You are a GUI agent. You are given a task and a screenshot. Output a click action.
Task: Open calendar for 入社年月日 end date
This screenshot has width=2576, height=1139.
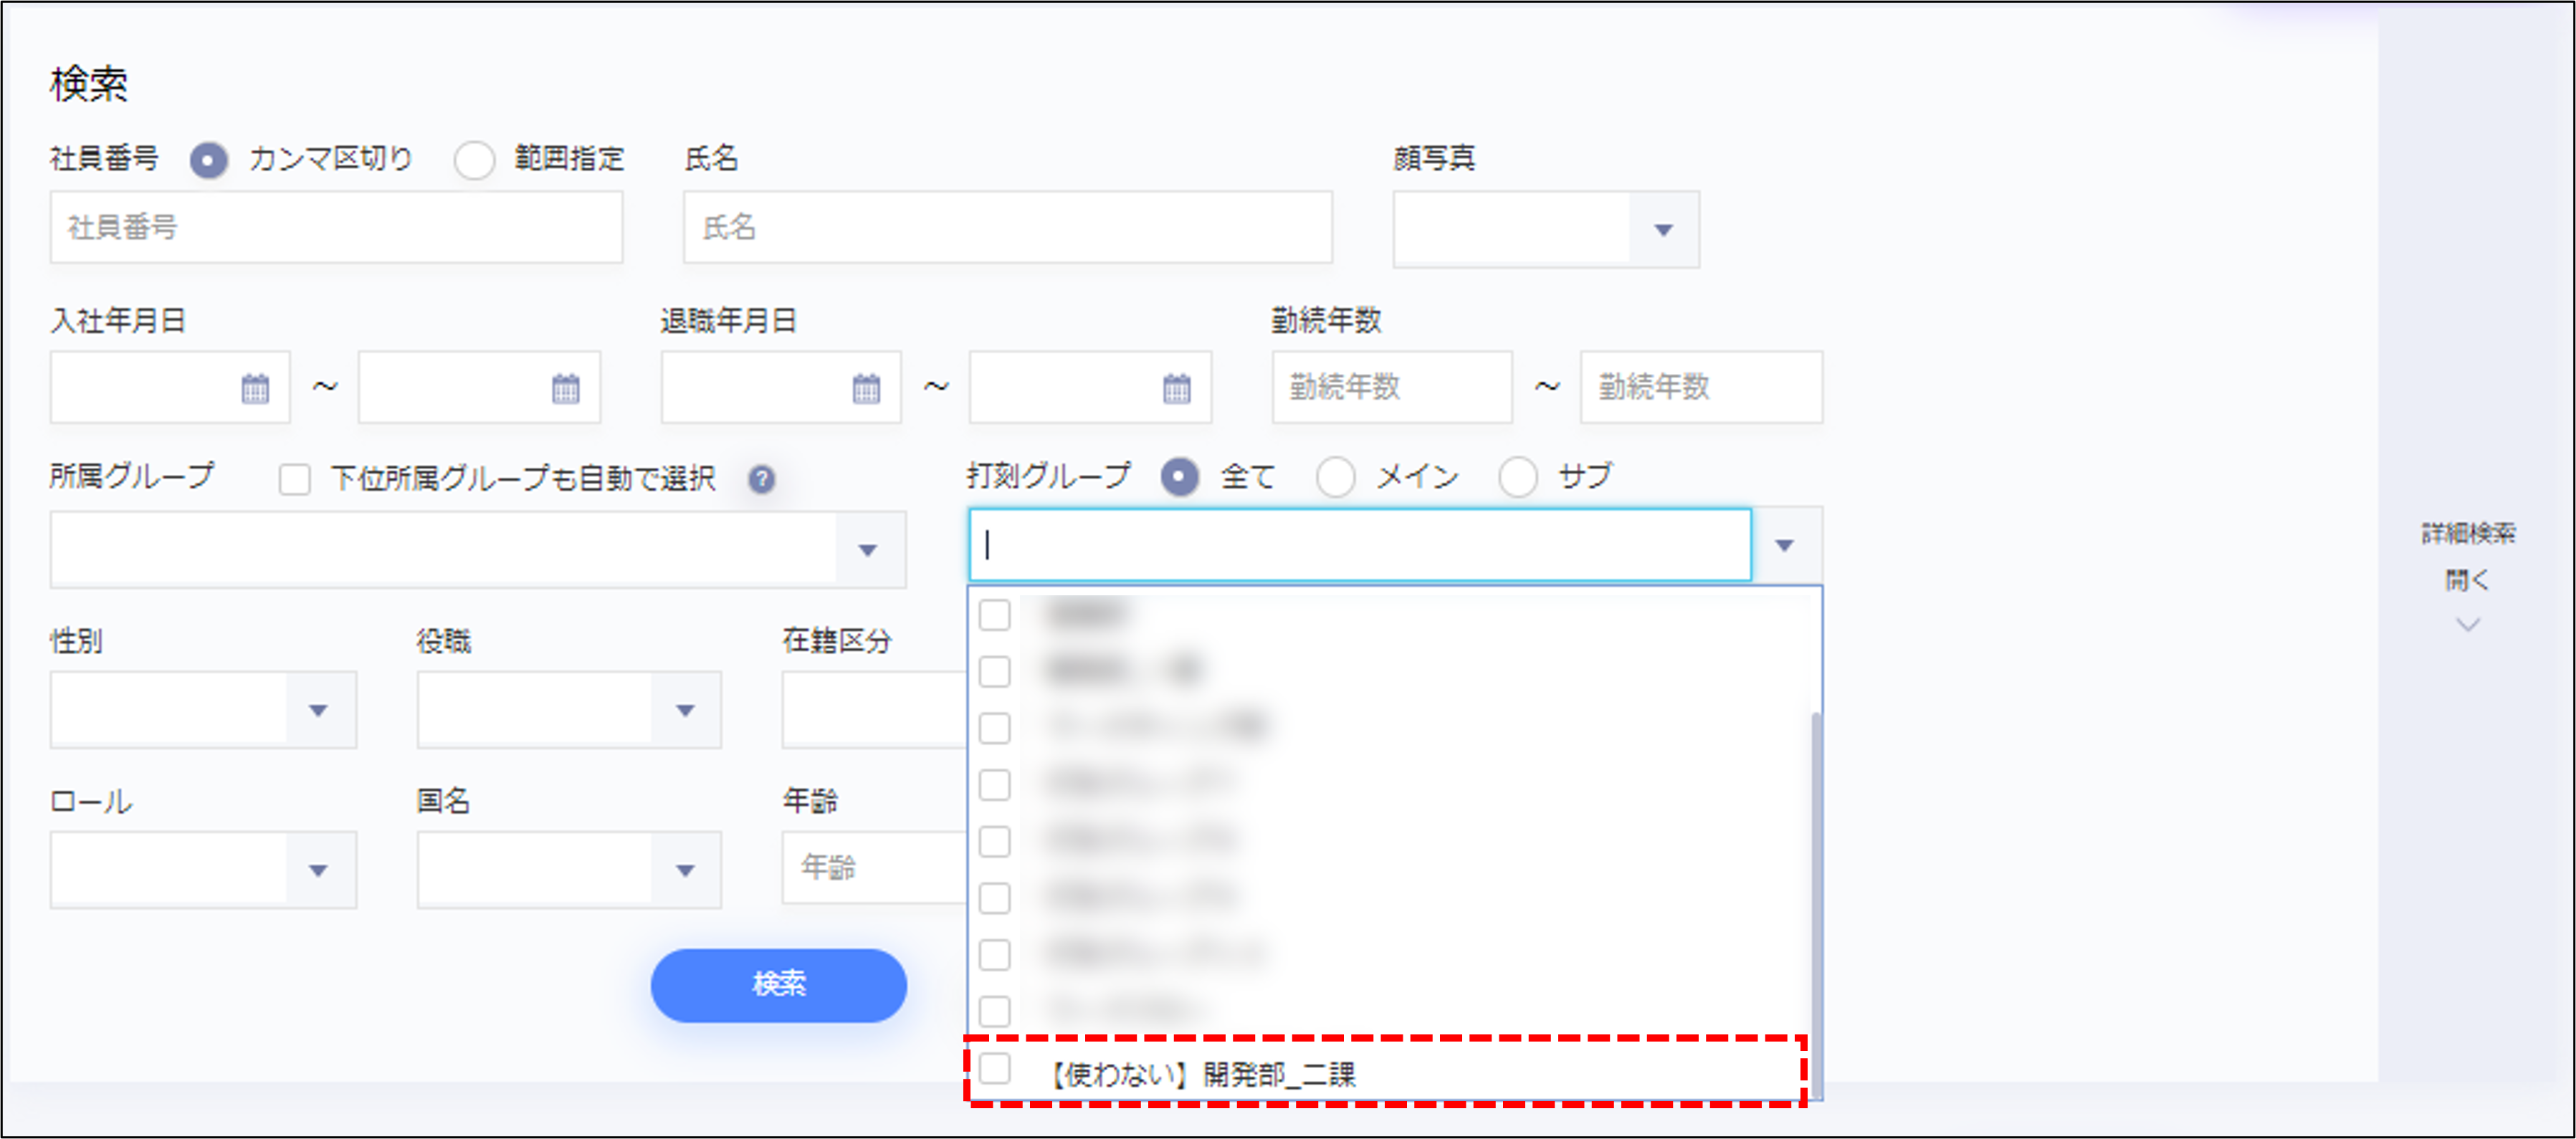click(565, 388)
